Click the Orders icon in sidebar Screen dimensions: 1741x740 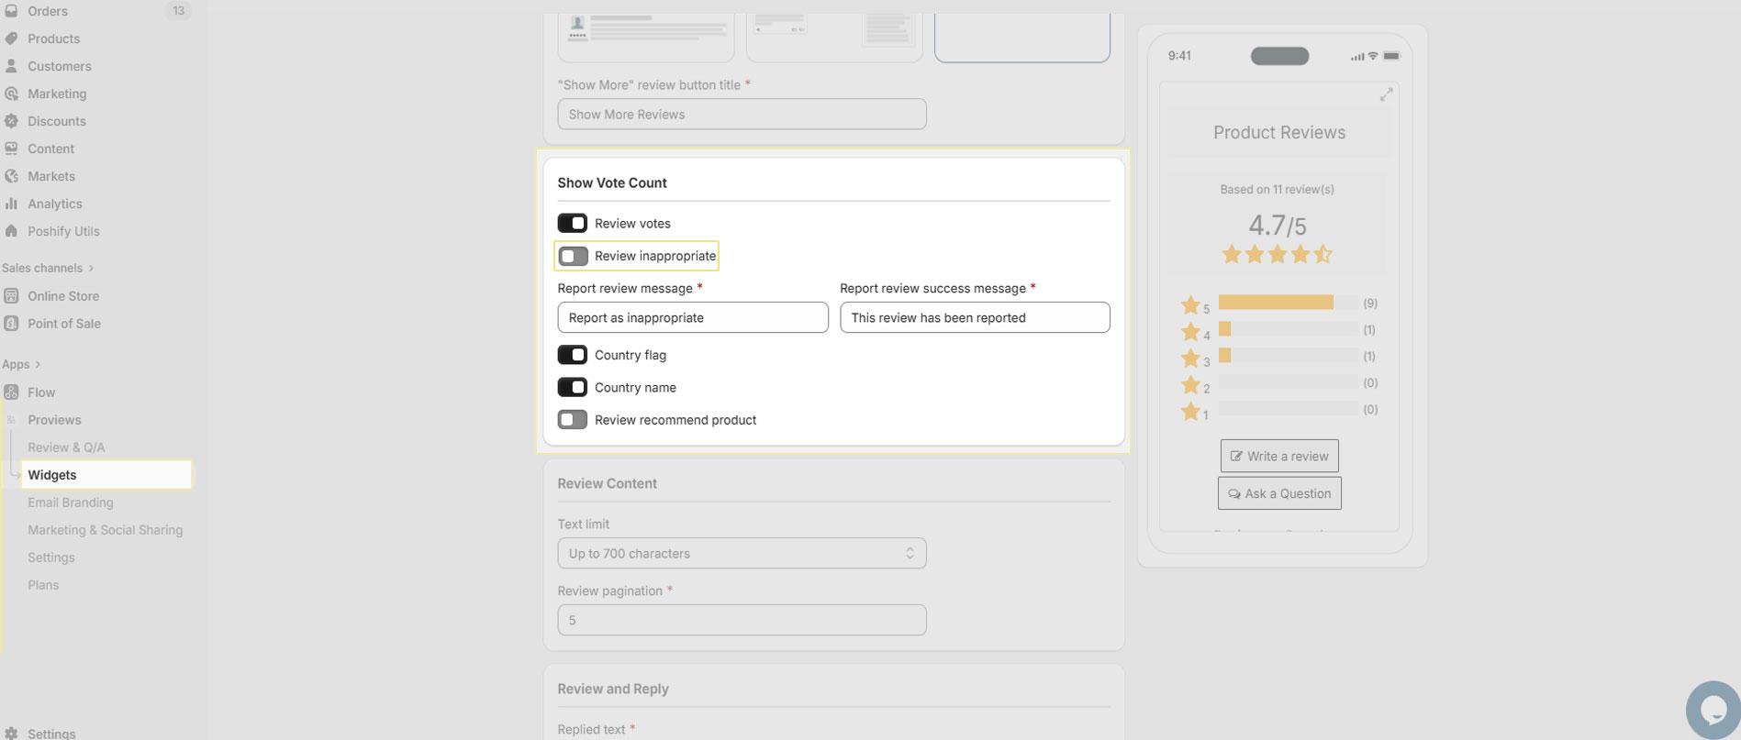(11, 11)
